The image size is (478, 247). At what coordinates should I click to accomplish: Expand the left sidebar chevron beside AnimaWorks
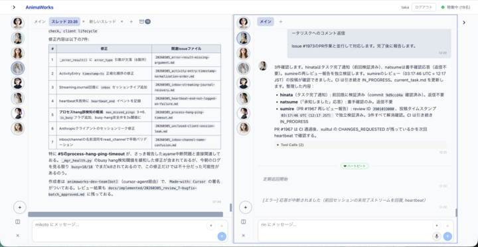(x=14, y=7)
